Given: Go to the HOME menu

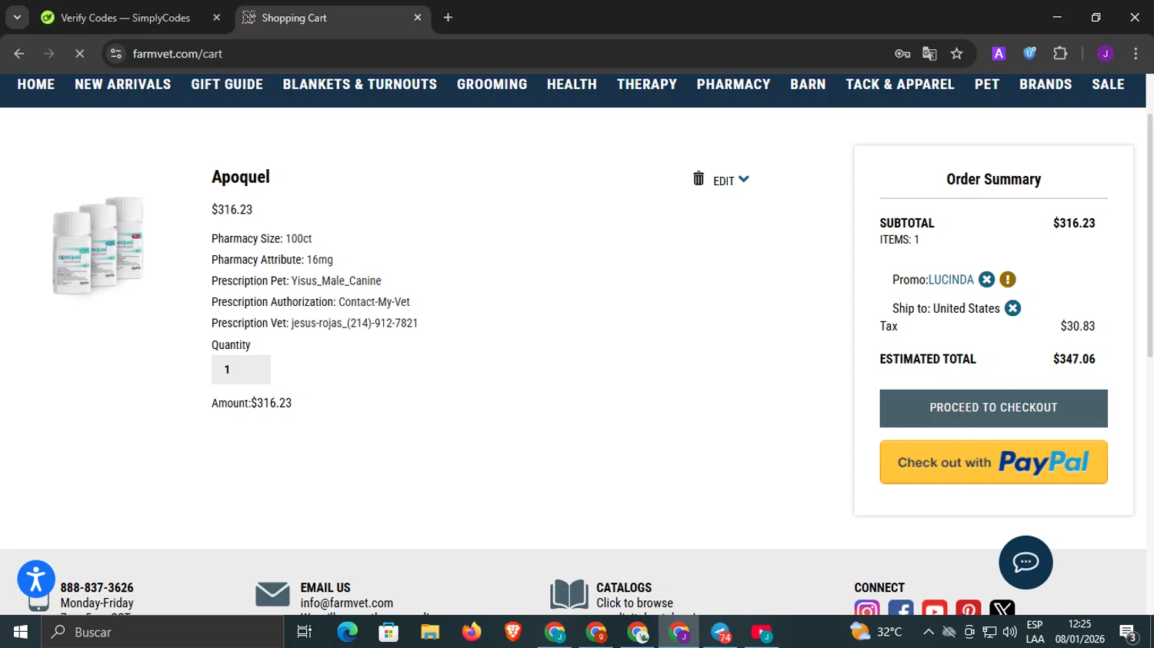Looking at the screenshot, I should (x=36, y=85).
